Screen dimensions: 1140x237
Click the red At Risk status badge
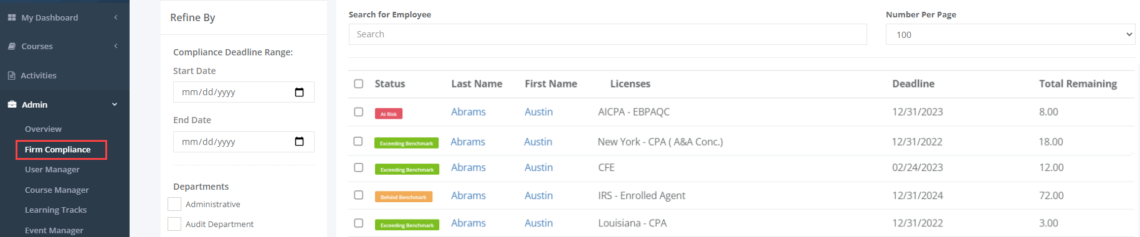[389, 114]
